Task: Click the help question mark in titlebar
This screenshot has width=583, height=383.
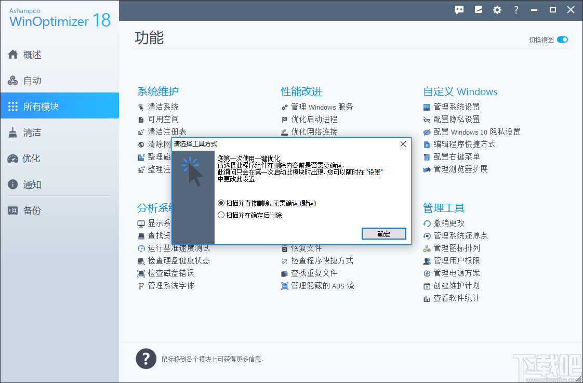Action: [516, 9]
